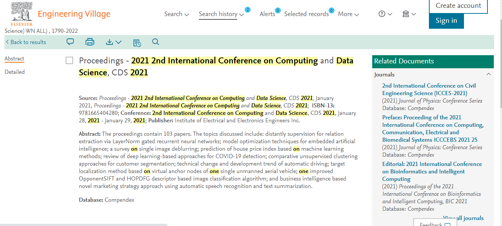502x226 pixels.
Task: Click the Selected records count badge
Action: click(332, 10)
